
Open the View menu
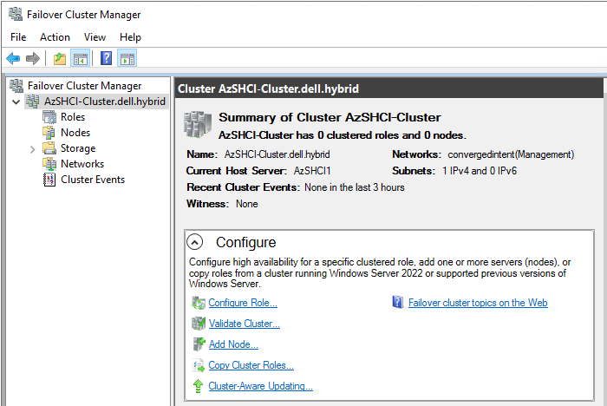[95, 37]
